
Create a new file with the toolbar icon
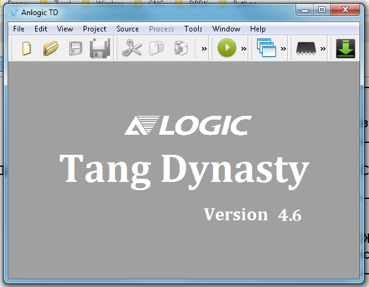click(x=26, y=48)
